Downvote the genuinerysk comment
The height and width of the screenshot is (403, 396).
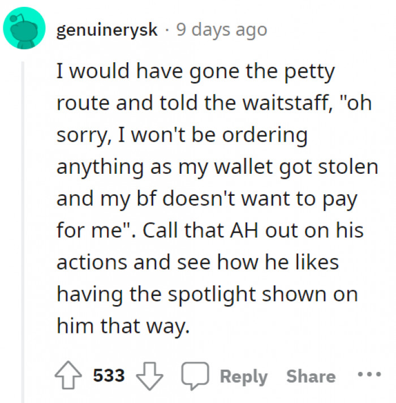point(150,376)
